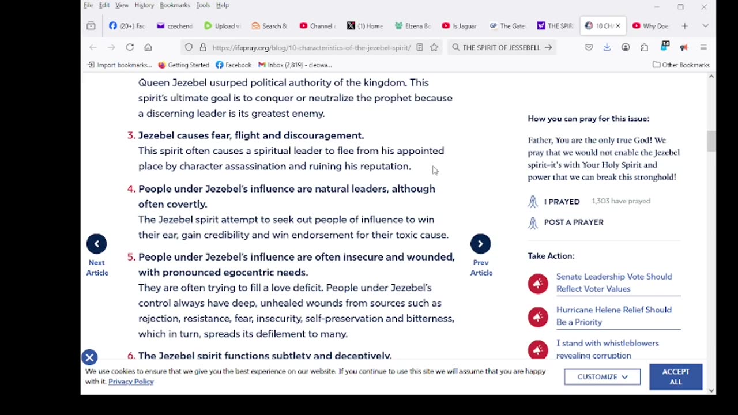
Task: Go to the browser home page
Action: pyautogui.click(x=148, y=47)
